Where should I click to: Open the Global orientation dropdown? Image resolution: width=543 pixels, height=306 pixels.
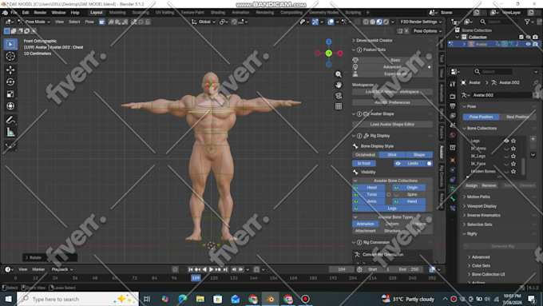click(x=204, y=22)
